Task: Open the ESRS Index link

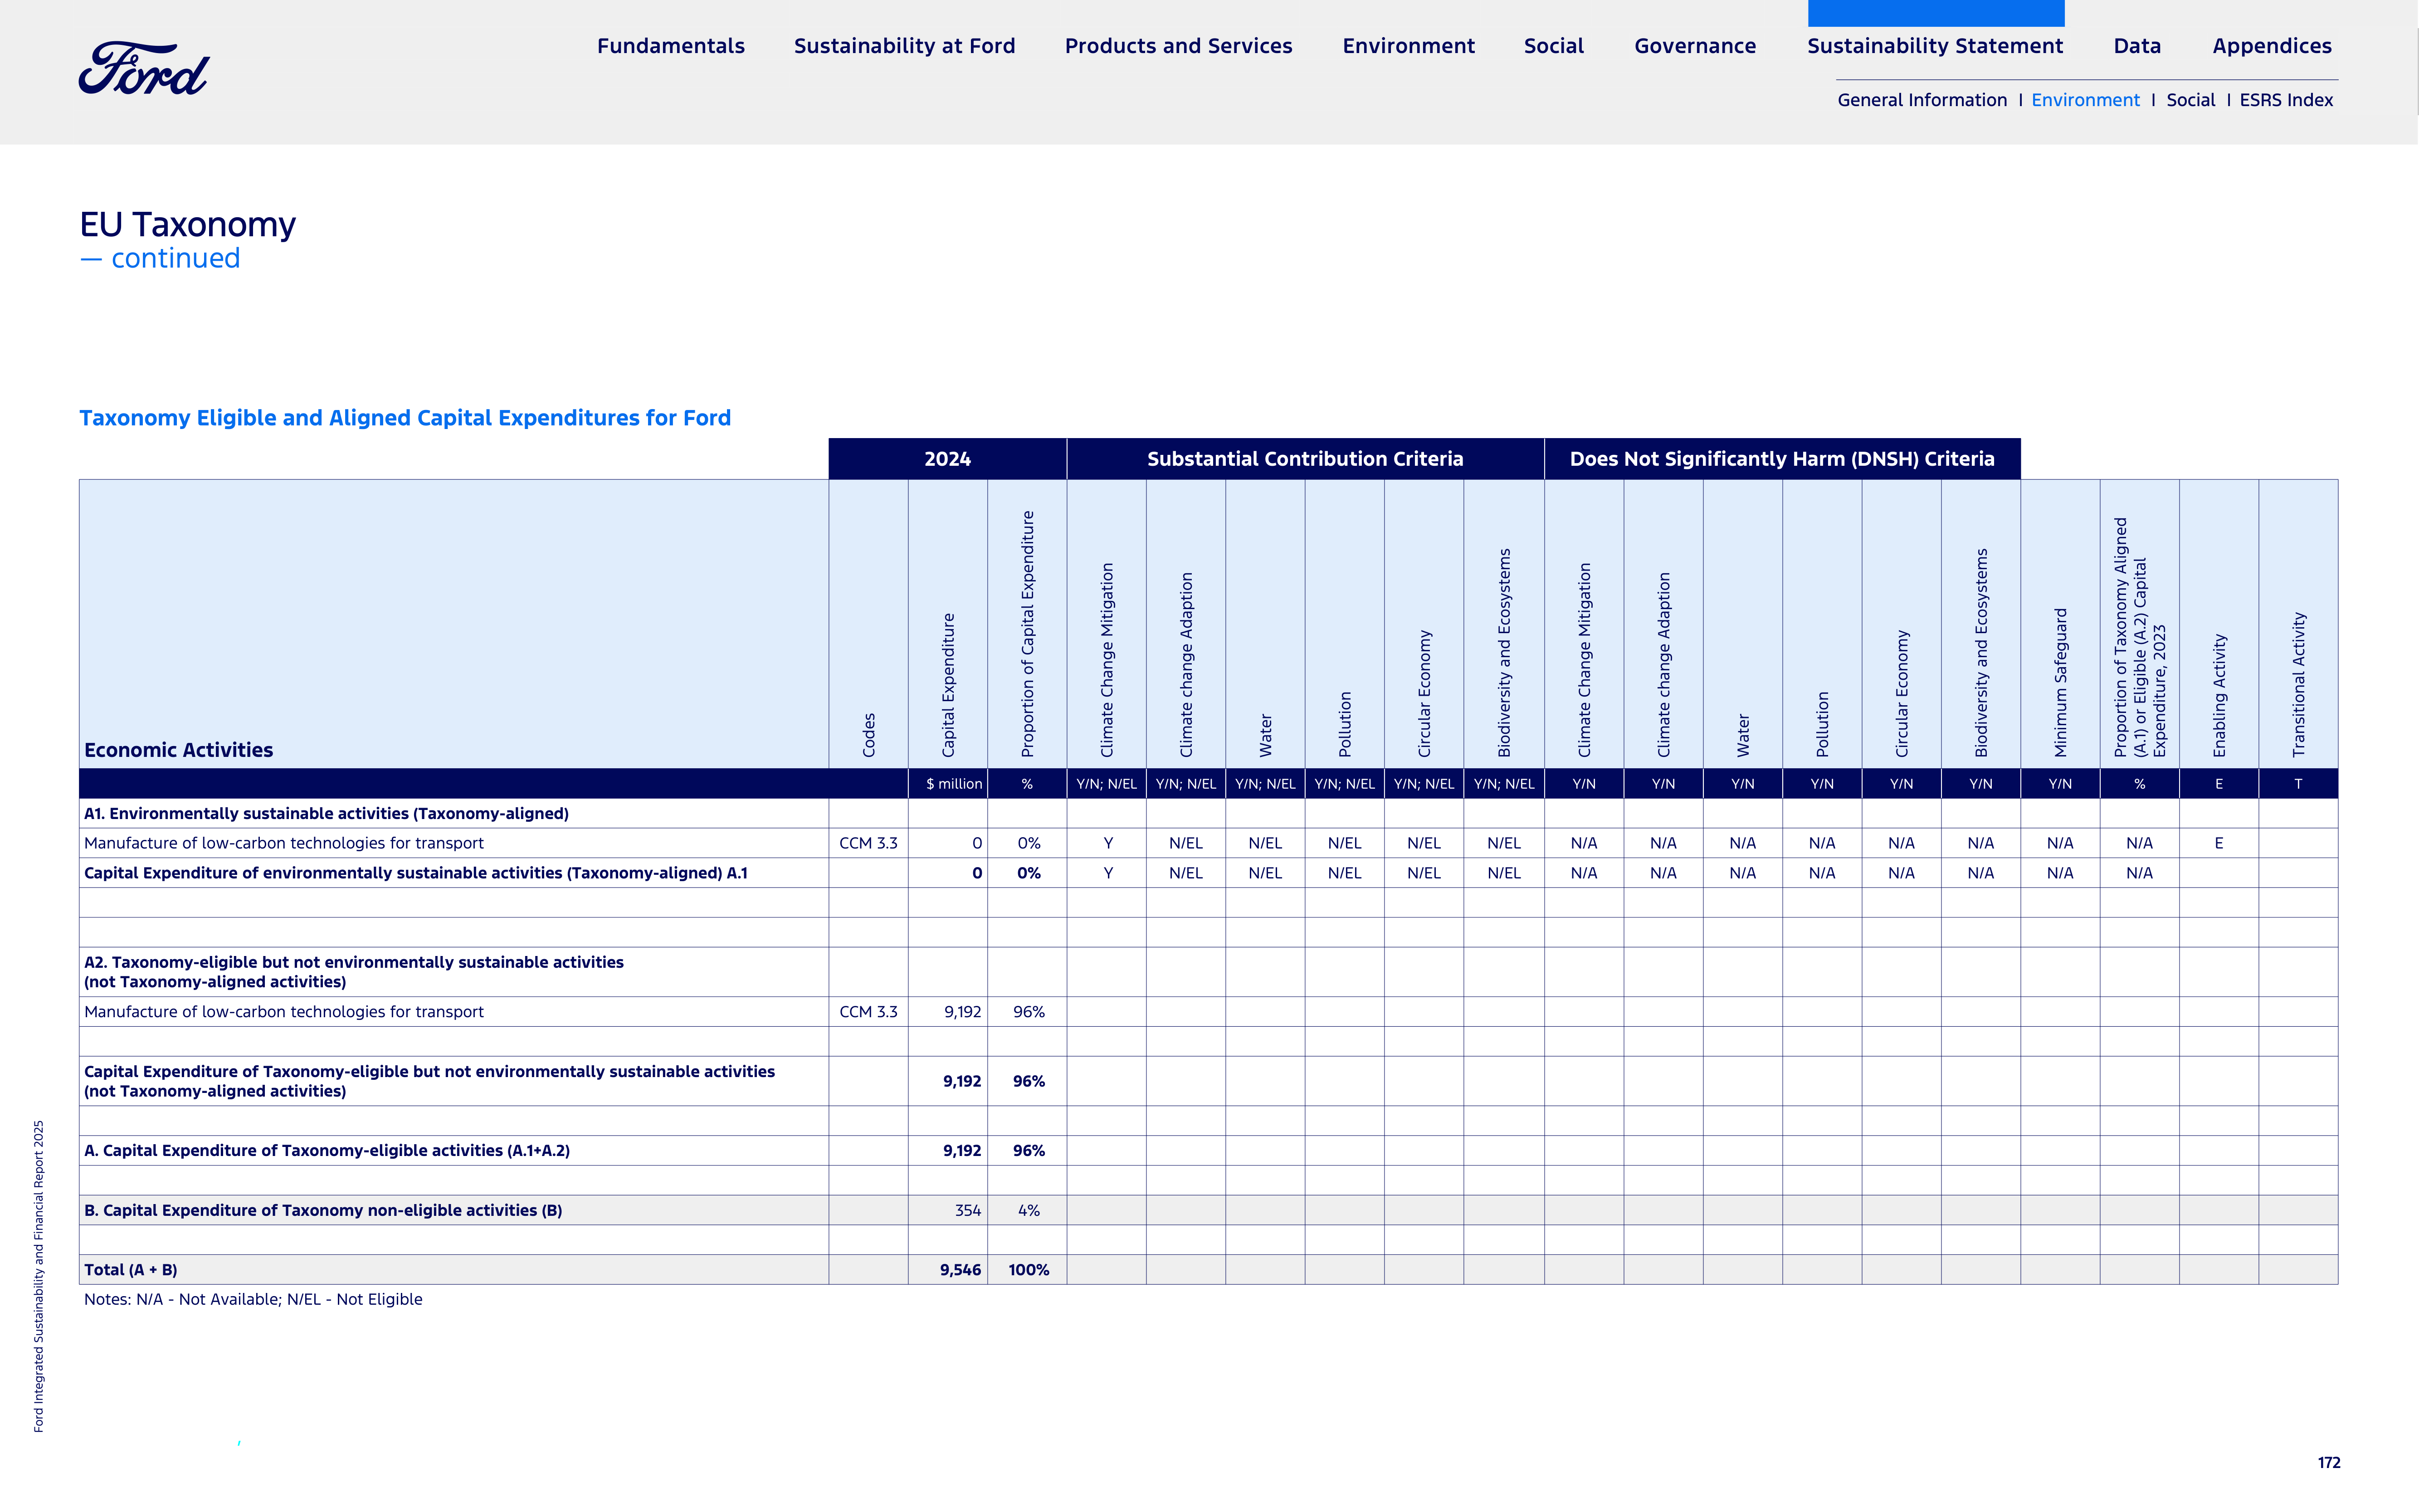Action: pyautogui.click(x=2286, y=100)
